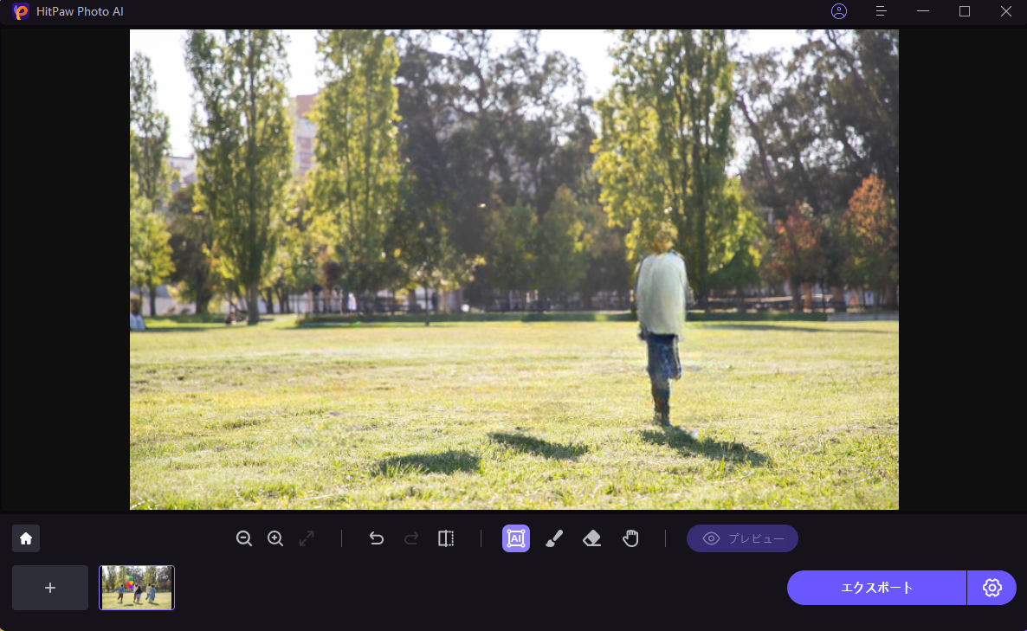Open the hamburger main menu
Screen dimensions: 1027x631
(x=881, y=11)
